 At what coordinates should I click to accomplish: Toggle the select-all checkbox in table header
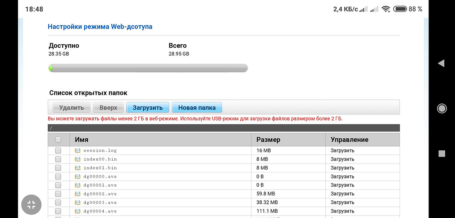(x=58, y=139)
